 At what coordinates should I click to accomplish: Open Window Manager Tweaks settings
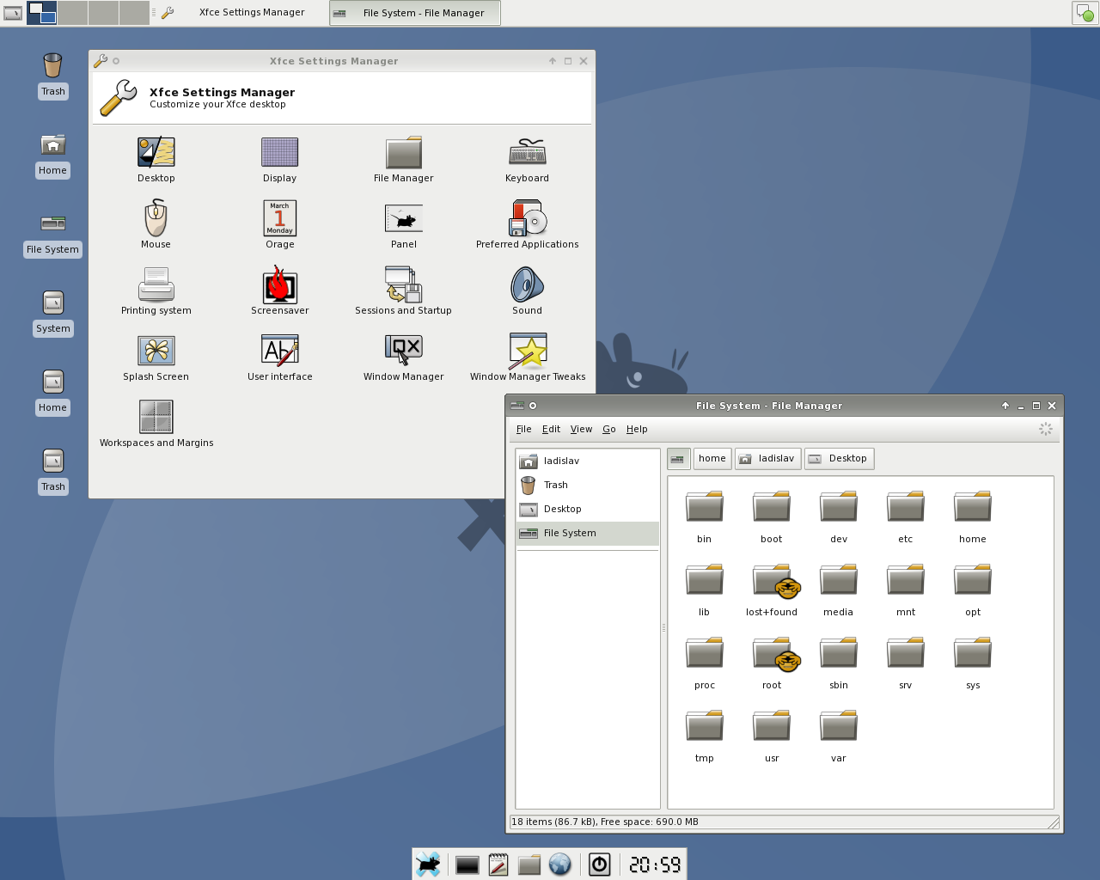528,357
